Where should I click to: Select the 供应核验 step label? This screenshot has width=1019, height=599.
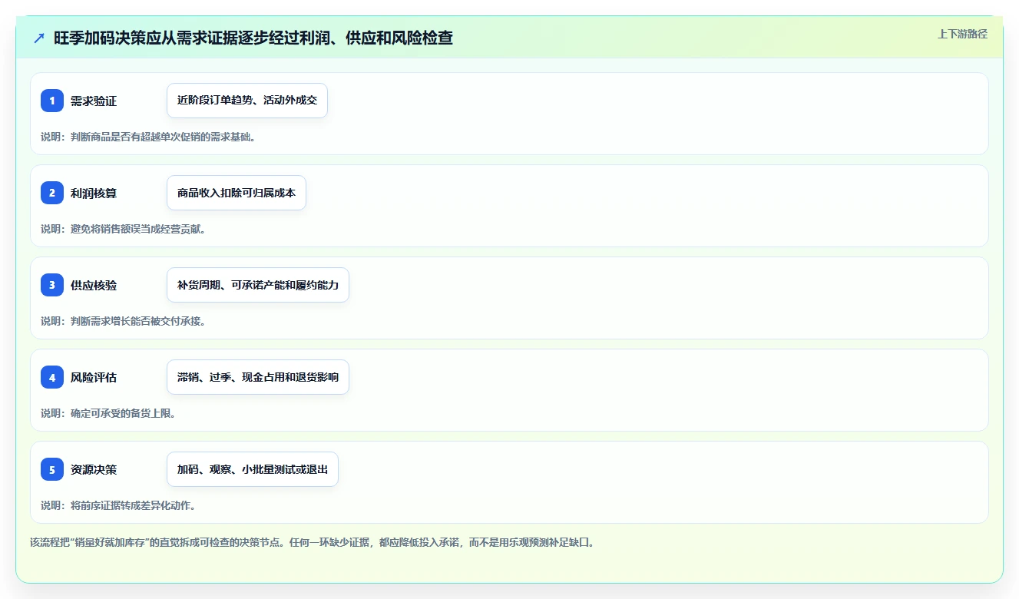tap(94, 285)
